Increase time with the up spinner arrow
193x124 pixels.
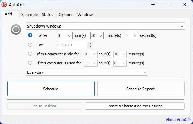(x=91, y=44)
